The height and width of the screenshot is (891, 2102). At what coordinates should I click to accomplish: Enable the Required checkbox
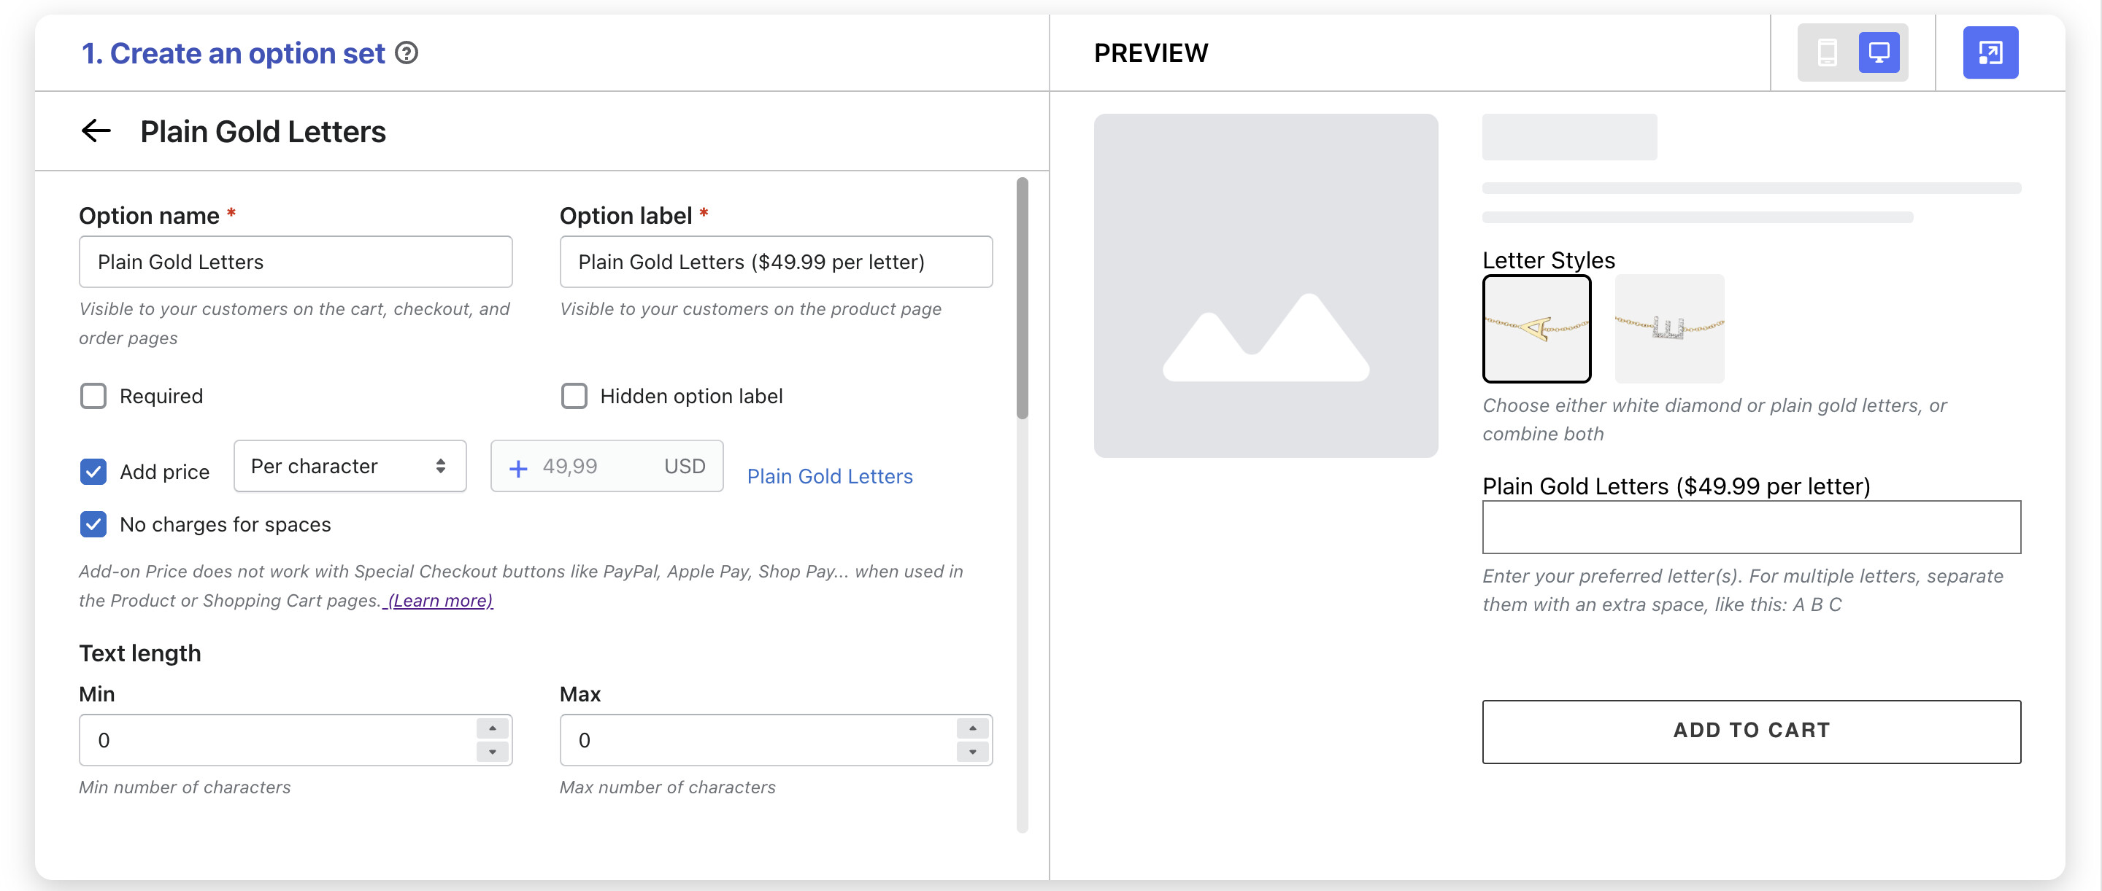[x=94, y=396]
